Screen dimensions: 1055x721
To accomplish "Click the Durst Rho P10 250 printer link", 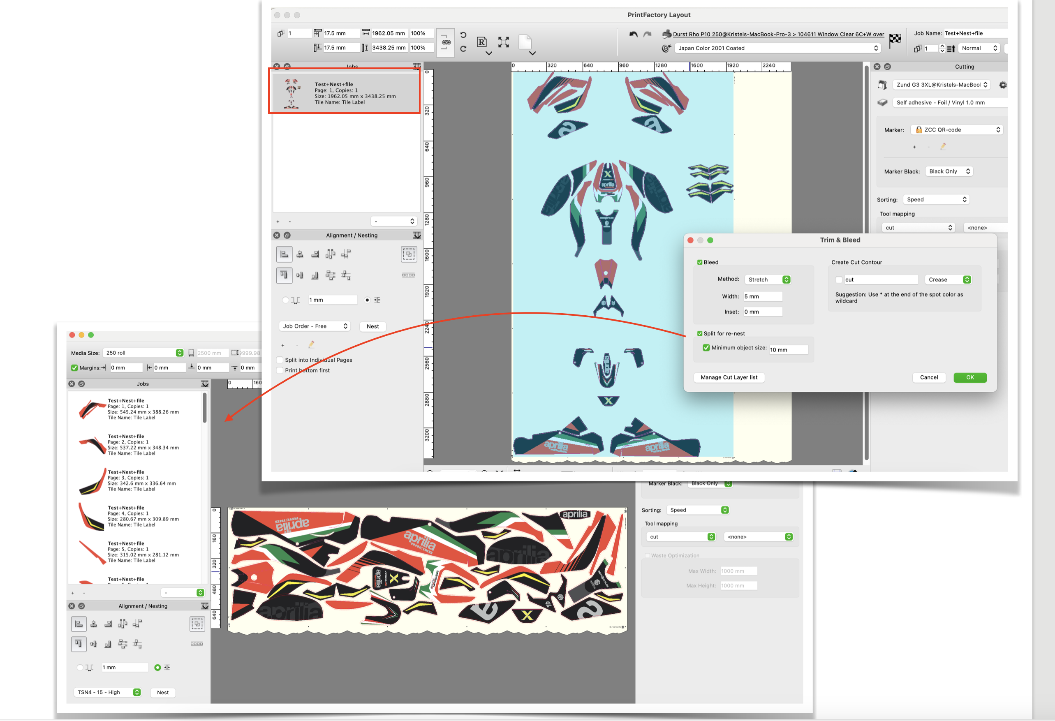I will 778,34.
